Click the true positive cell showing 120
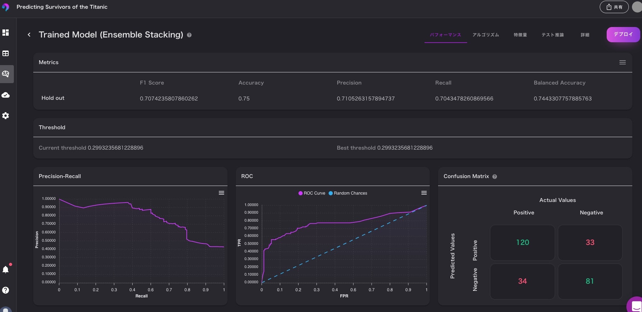This screenshot has width=642, height=312. 522,242
